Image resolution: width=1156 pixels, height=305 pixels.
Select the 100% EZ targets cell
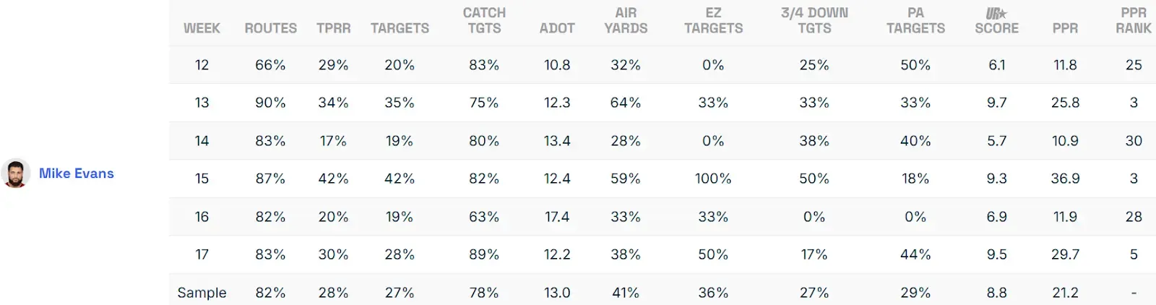713,179
